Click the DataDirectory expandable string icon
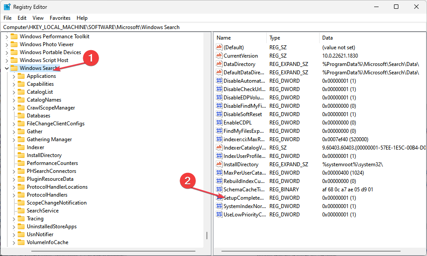This screenshot has width=427, height=256. pyautogui.click(x=219, y=64)
